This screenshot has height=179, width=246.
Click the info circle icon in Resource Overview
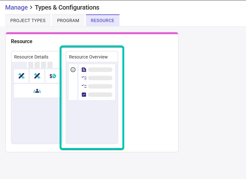coord(73,70)
